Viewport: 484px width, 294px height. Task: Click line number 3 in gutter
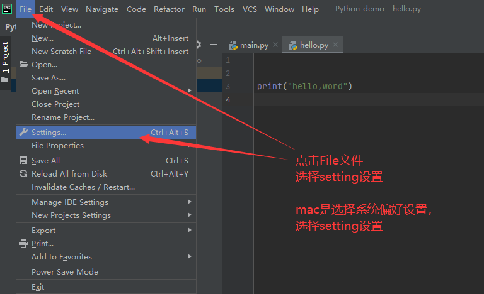pyautogui.click(x=228, y=86)
